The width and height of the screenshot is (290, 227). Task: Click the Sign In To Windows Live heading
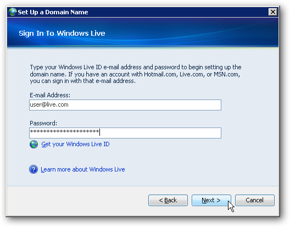[x=62, y=34]
